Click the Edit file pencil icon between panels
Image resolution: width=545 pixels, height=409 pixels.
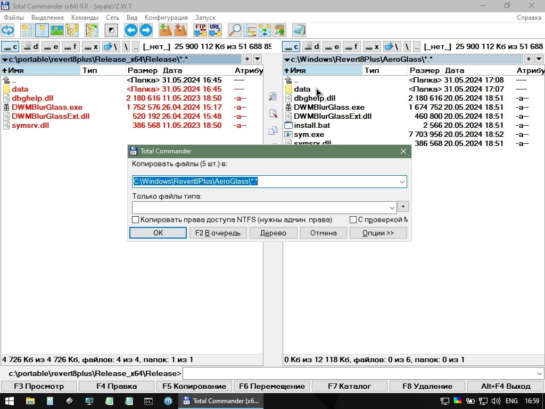point(273,113)
